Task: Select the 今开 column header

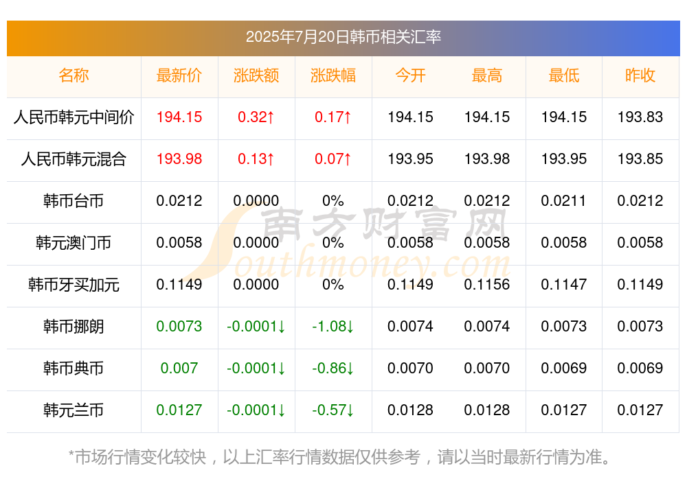Action: [x=411, y=75]
